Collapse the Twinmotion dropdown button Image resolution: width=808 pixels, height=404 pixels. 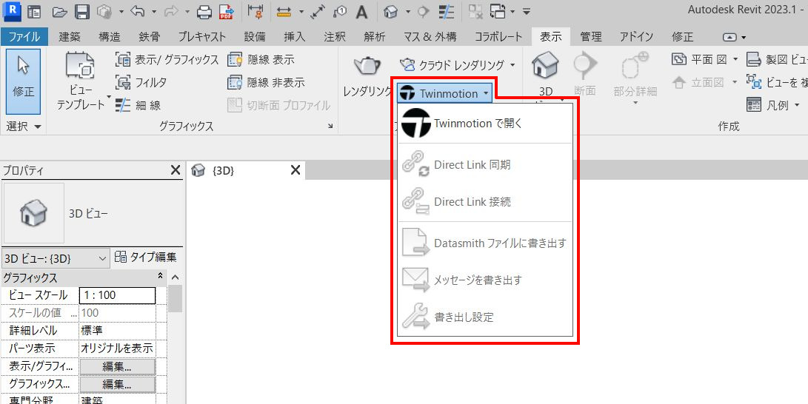click(444, 93)
